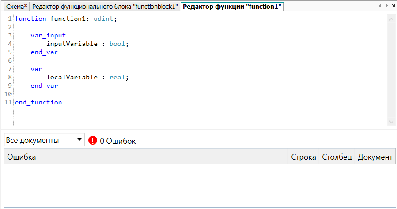Place cursor on line number 8
The width and height of the screenshot is (397, 209).
pos(9,77)
